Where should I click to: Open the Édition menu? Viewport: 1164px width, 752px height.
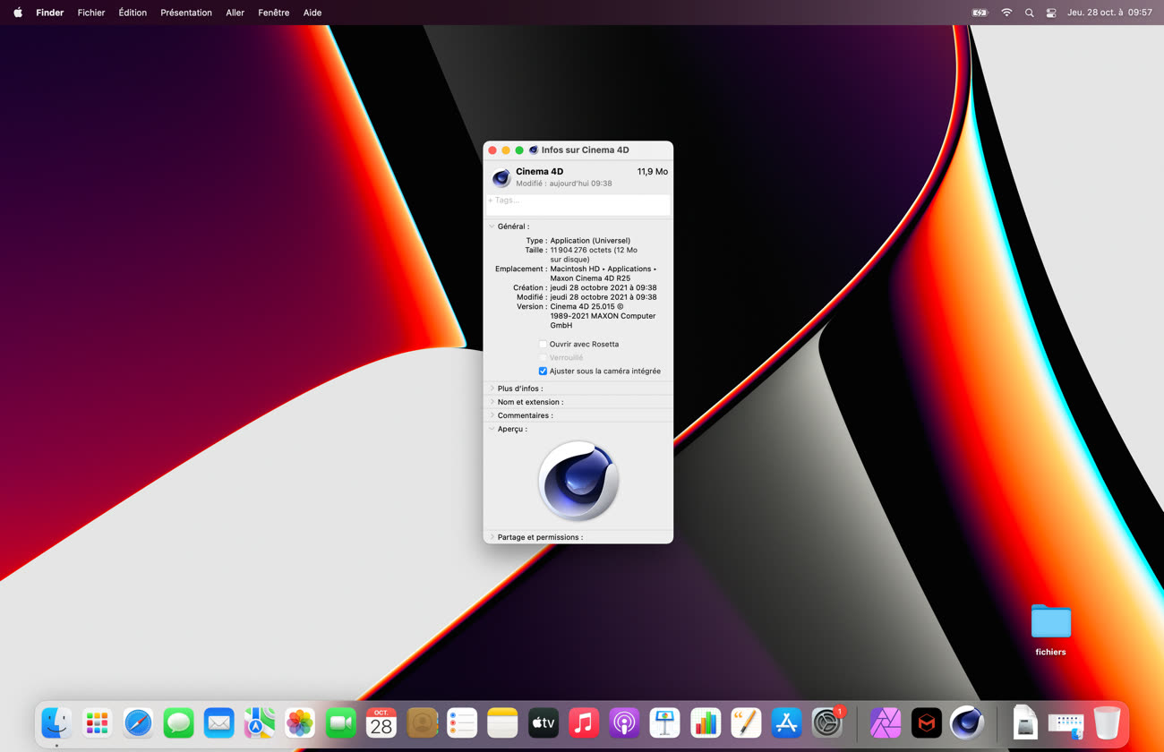tap(133, 13)
